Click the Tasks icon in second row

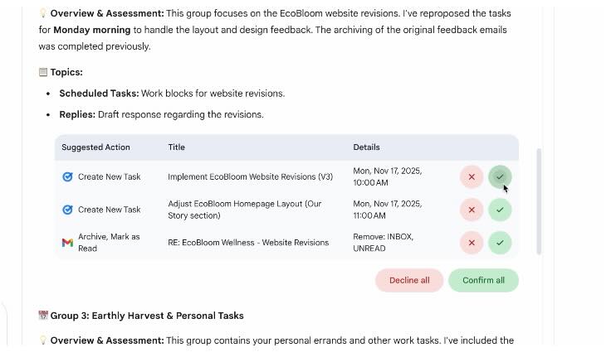point(67,210)
